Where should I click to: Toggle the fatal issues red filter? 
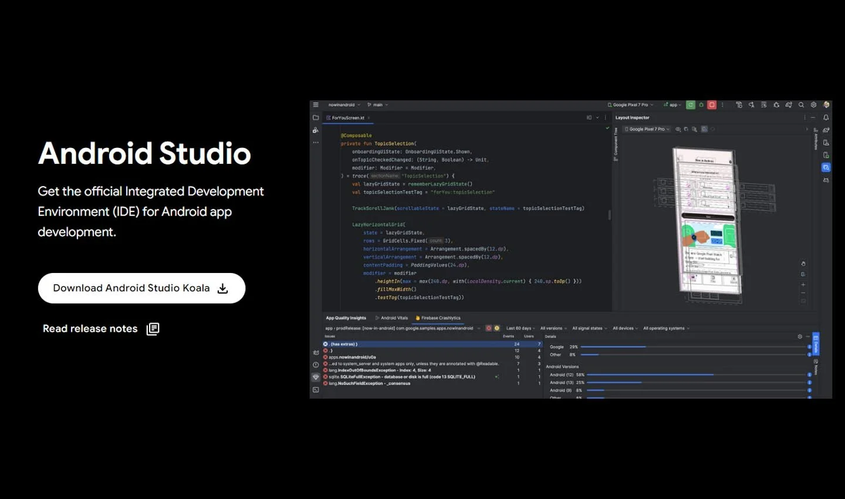(488, 328)
